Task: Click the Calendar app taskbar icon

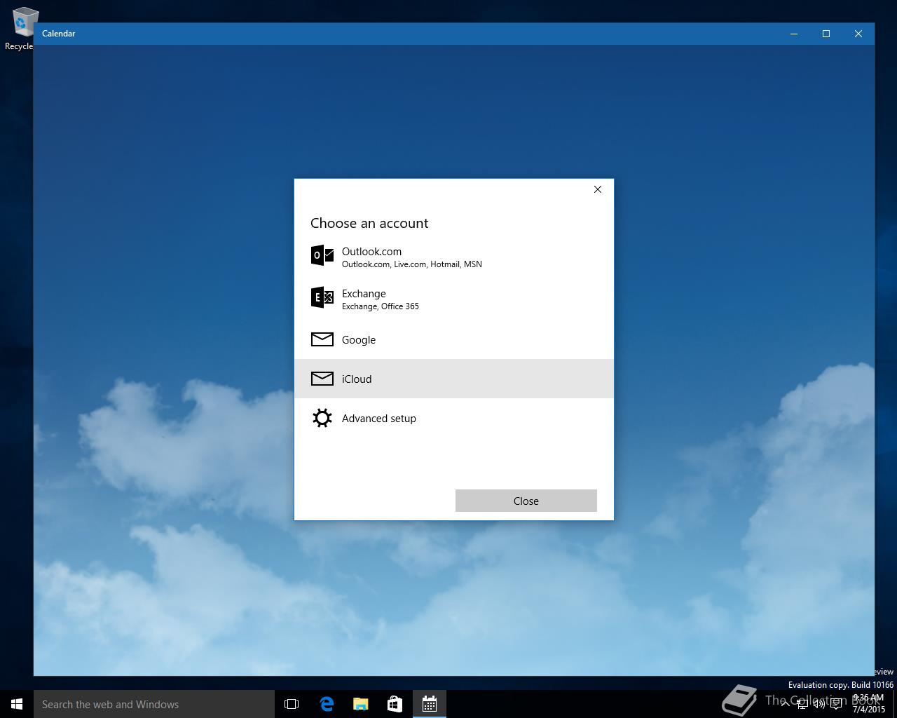Action: (430, 704)
